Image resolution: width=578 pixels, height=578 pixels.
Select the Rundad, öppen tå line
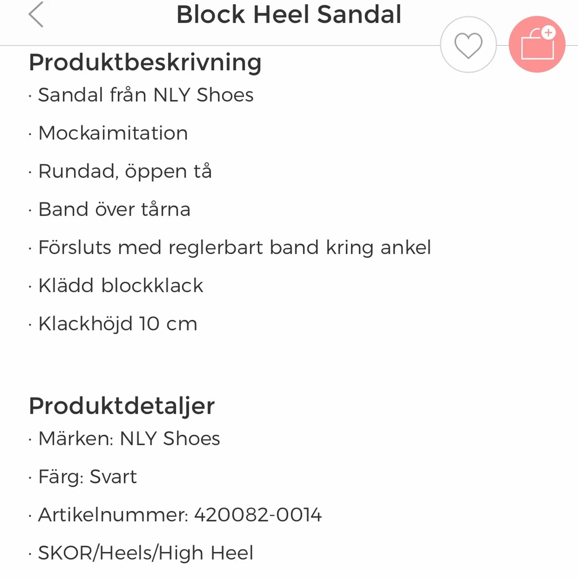(x=125, y=172)
